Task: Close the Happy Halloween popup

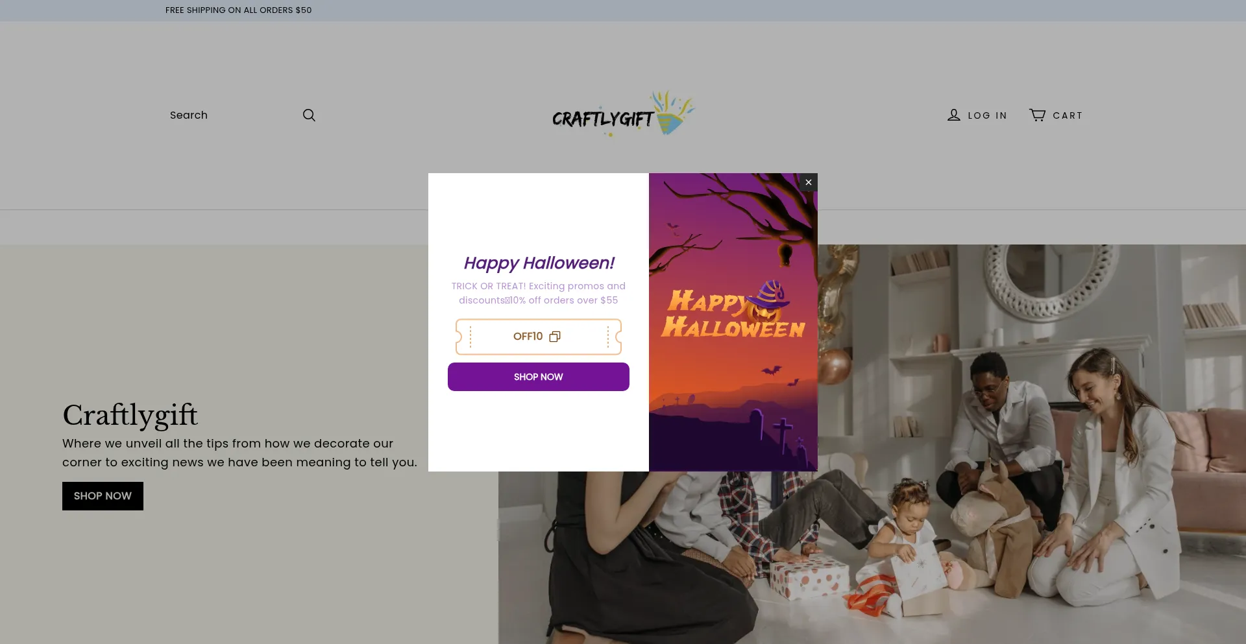Action: point(808,182)
